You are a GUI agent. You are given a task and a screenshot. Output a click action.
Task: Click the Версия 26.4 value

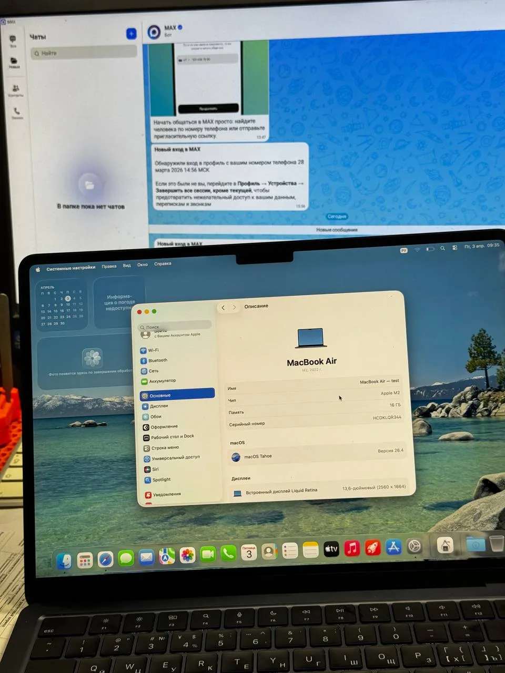[x=390, y=451]
